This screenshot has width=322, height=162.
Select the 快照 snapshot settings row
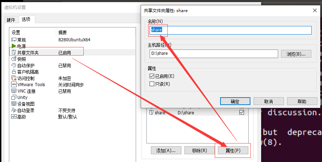point(73,59)
